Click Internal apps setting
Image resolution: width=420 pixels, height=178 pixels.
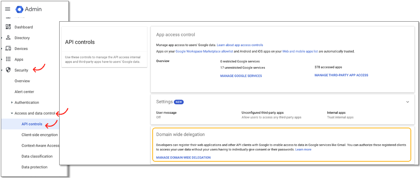(340, 115)
